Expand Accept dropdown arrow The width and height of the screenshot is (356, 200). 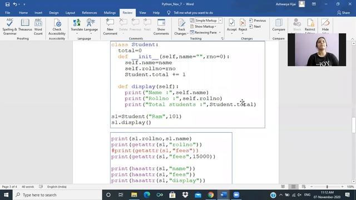tap(231, 33)
